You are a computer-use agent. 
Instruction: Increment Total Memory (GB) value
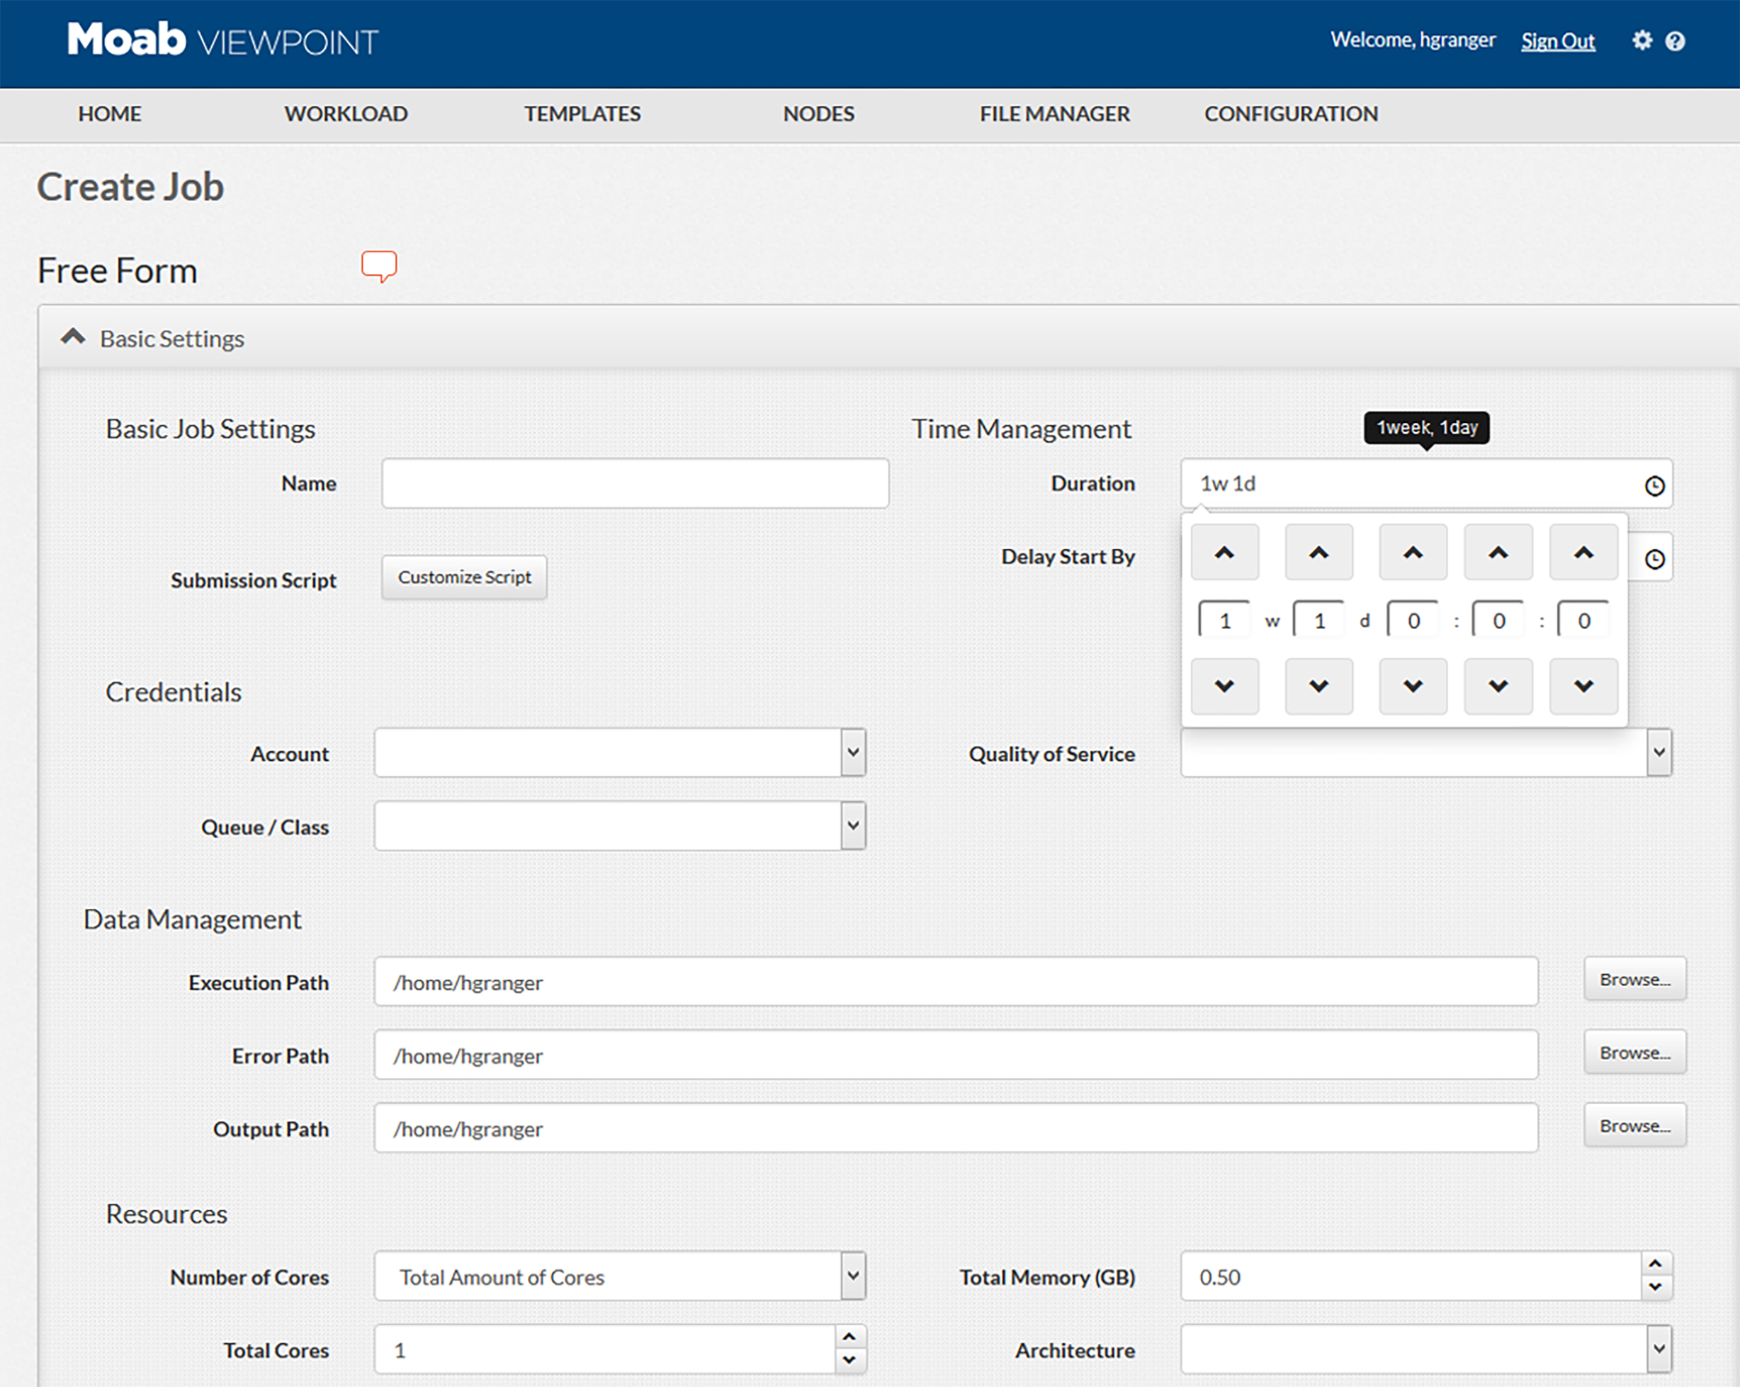(1656, 1264)
